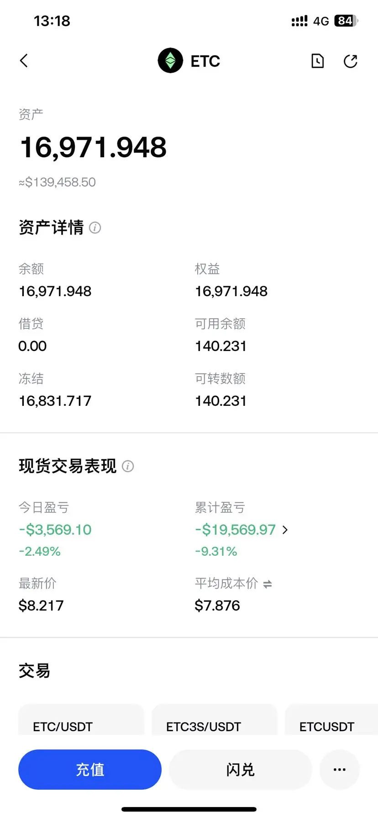The image size is (378, 819).
Task: Open the transaction history document icon
Action: 317,61
